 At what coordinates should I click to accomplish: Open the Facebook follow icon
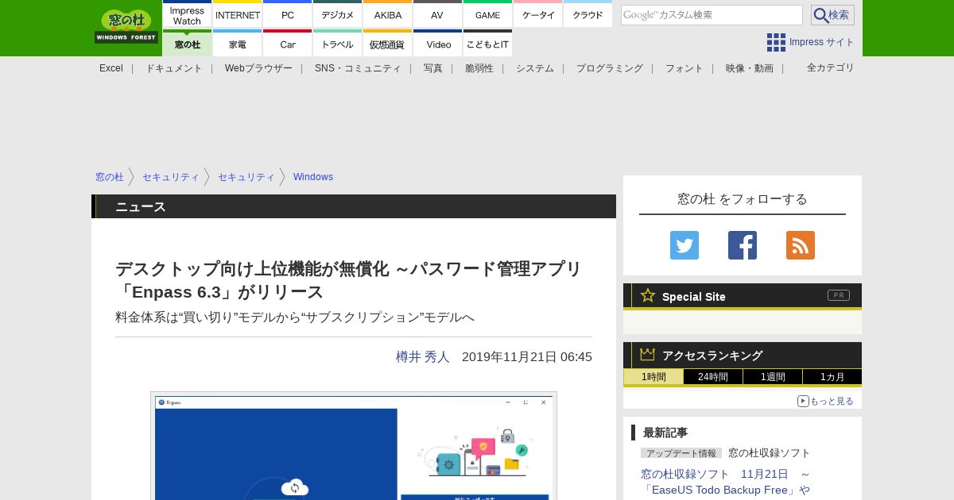pos(743,245)
